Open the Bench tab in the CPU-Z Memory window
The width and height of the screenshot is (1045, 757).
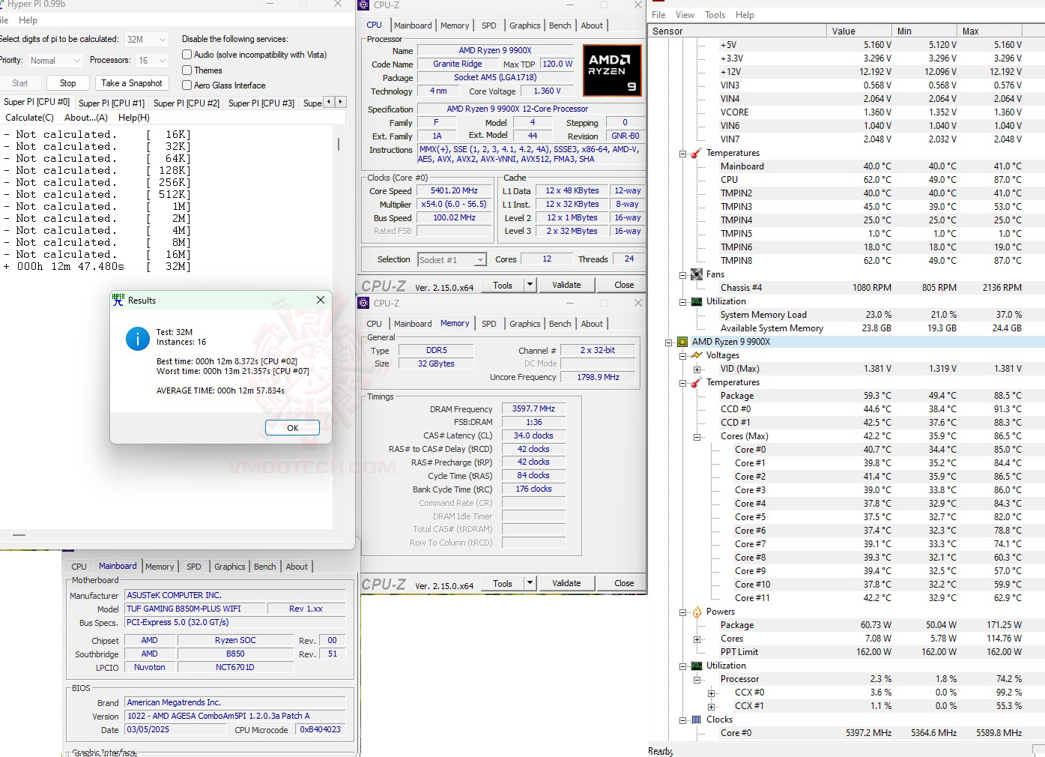(560, 324)
